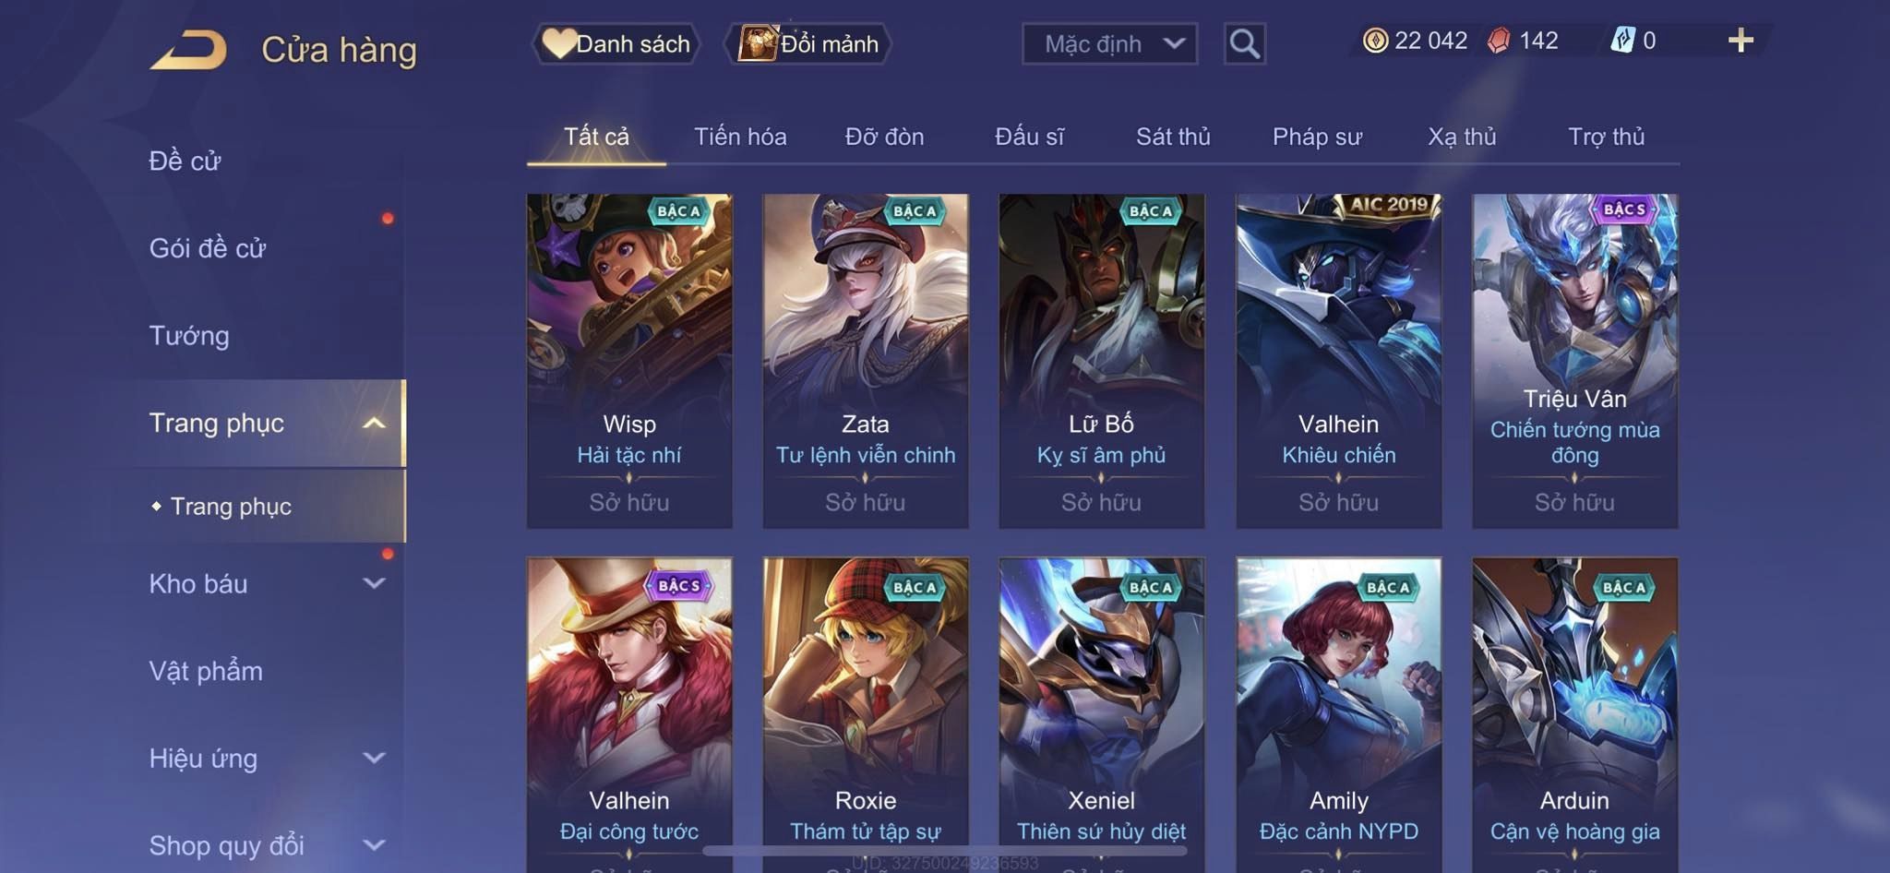Tap the red ruby currency icon
The image size is (1890, 873).
[x=1500, y=41]
